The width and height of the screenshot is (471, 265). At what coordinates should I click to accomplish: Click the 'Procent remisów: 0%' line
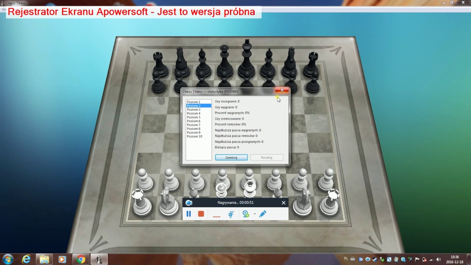(x=230, y=124)
